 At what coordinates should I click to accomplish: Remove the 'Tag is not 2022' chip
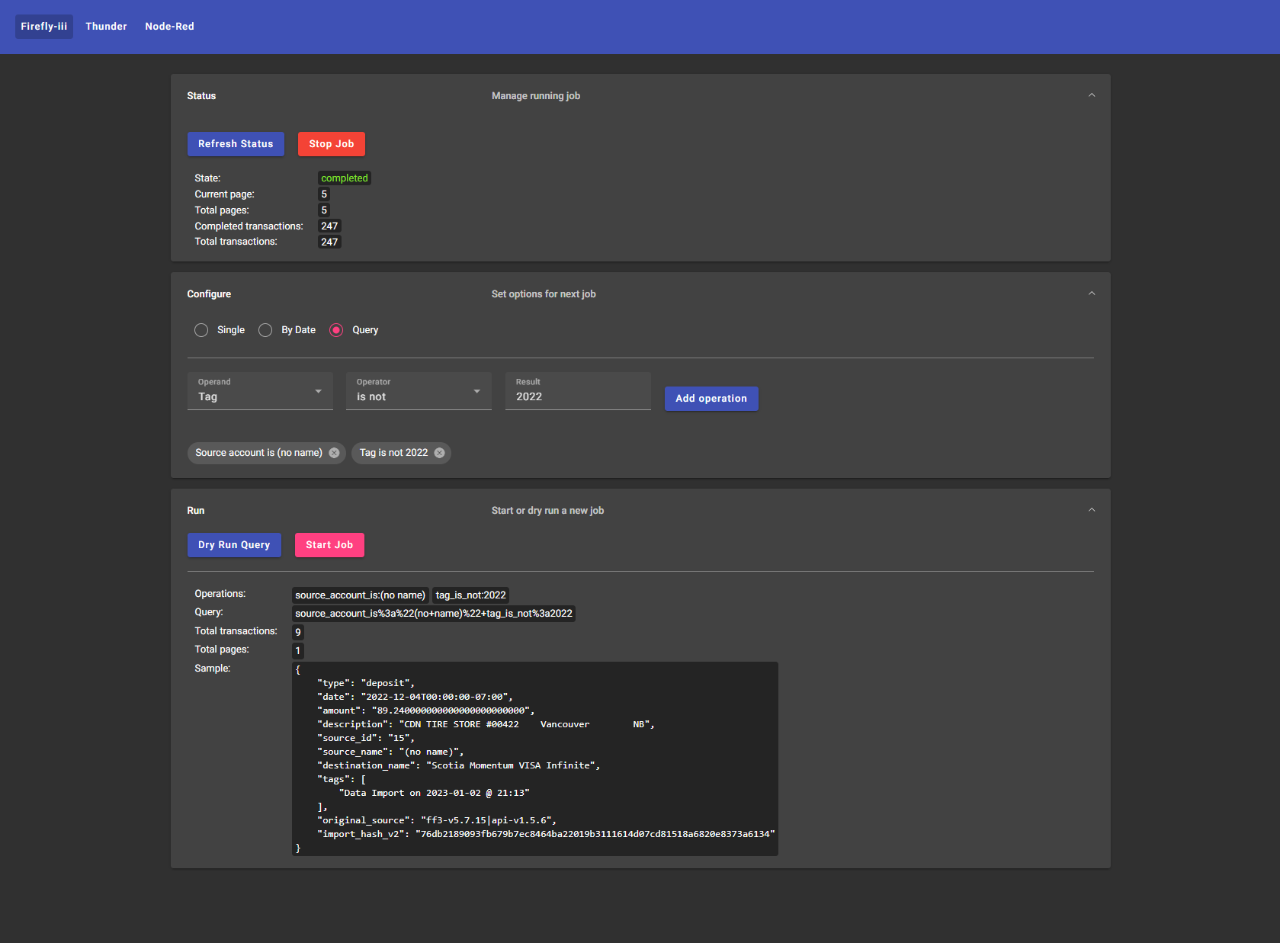pyautogui.click(x=439, y=453)
